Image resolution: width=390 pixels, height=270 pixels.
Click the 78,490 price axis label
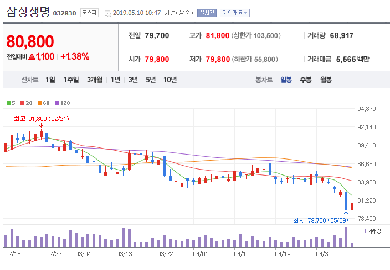point(367,219)
